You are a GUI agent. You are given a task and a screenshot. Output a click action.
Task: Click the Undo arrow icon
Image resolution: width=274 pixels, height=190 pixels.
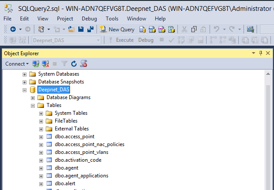point(217,29)
